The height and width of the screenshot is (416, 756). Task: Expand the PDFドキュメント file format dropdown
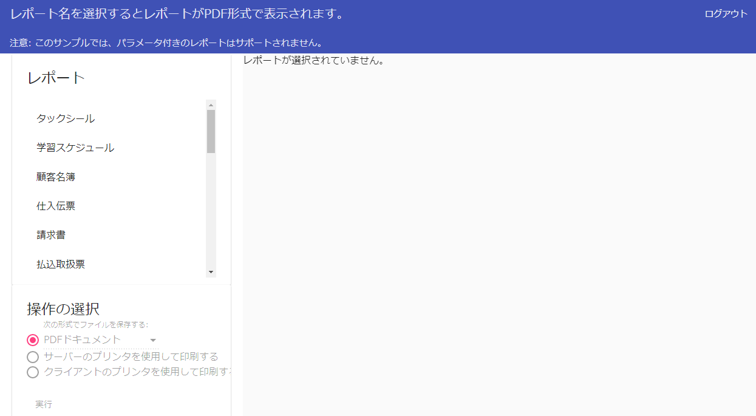click(x=153, y=340)
